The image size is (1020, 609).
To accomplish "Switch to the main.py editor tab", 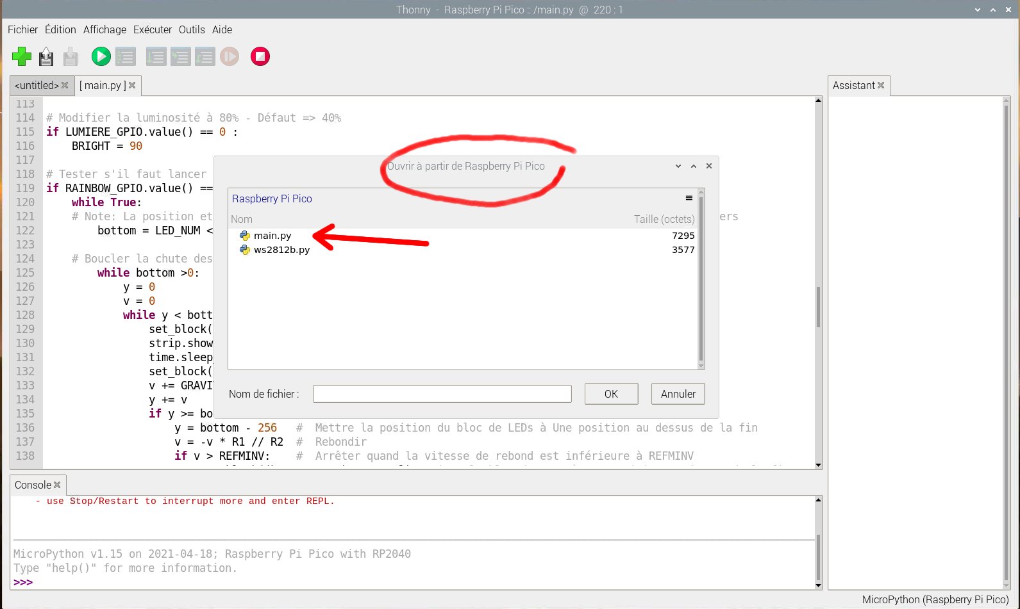I will point(103,85).
